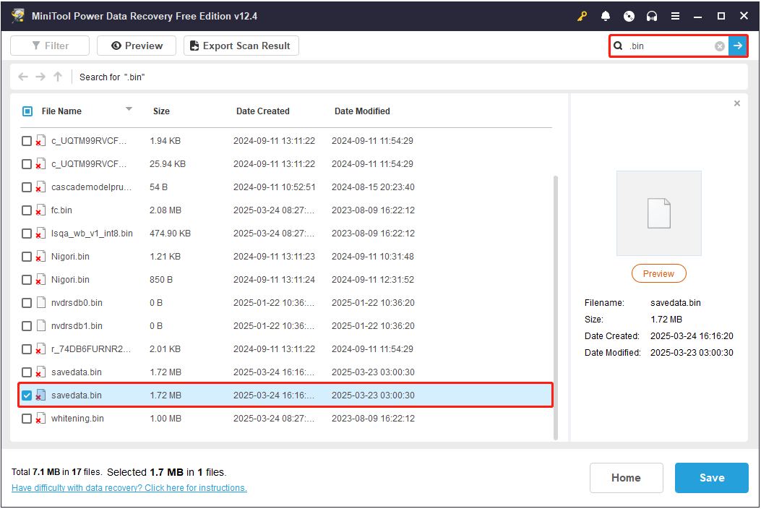Click the File Name sort arrow

[x=129, y=110]
